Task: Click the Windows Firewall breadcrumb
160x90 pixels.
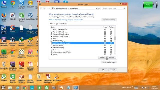Action: pos(61,8)
